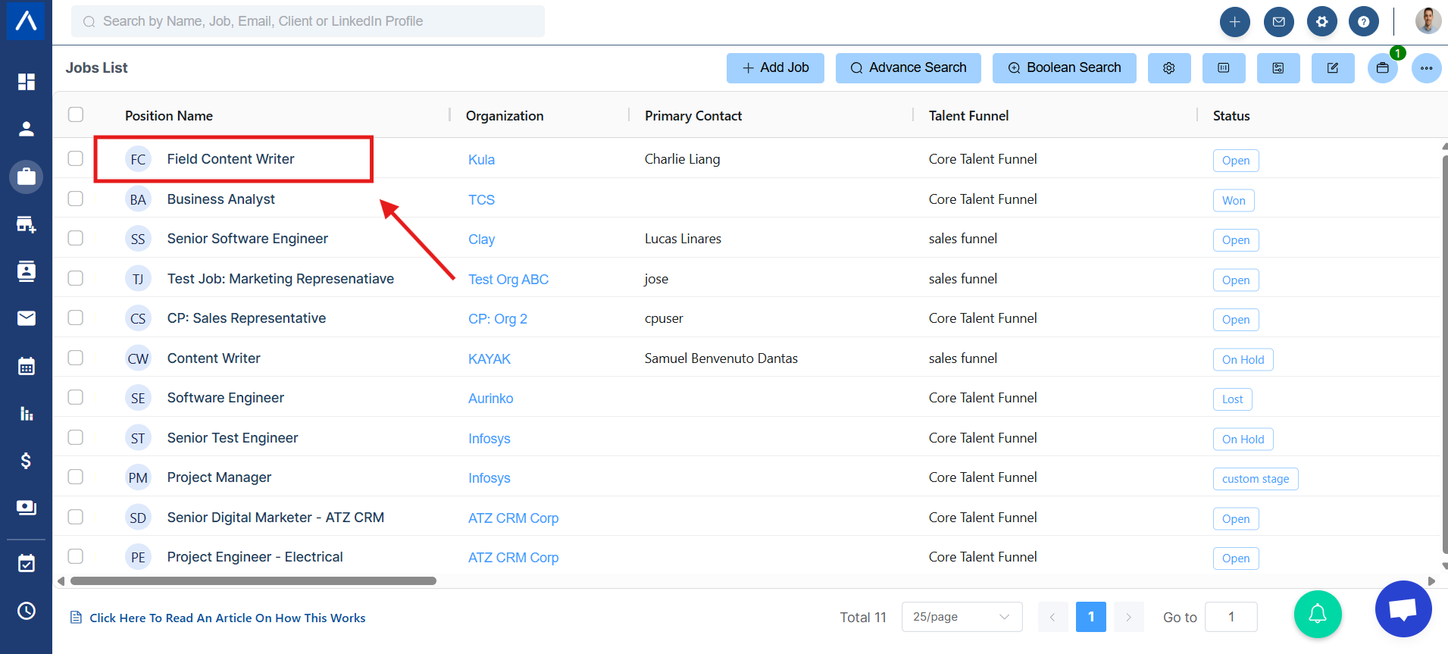Viewport: 1448px width, 654px height.
Task: Open the user profile avatar menu
Action: [x=1428, y=21]
